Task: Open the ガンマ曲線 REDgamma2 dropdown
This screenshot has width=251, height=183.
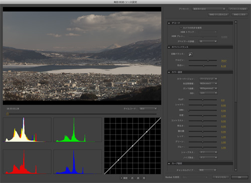Action: point(208,88)
